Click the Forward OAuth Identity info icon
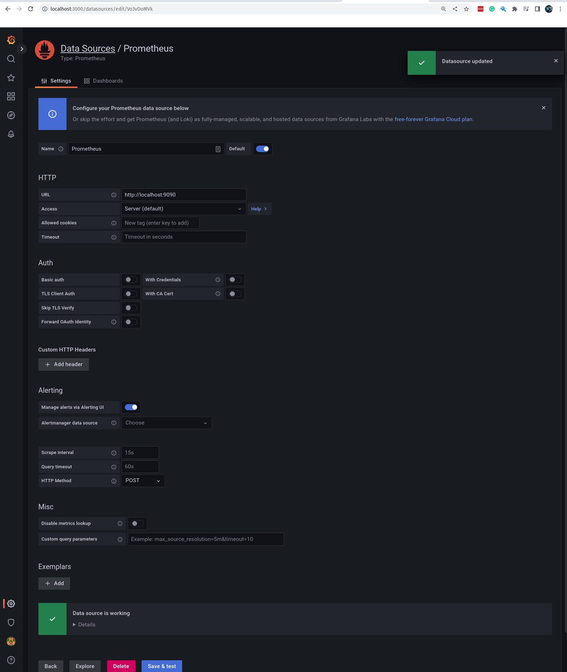567x672 pixels. pos(114,322)
